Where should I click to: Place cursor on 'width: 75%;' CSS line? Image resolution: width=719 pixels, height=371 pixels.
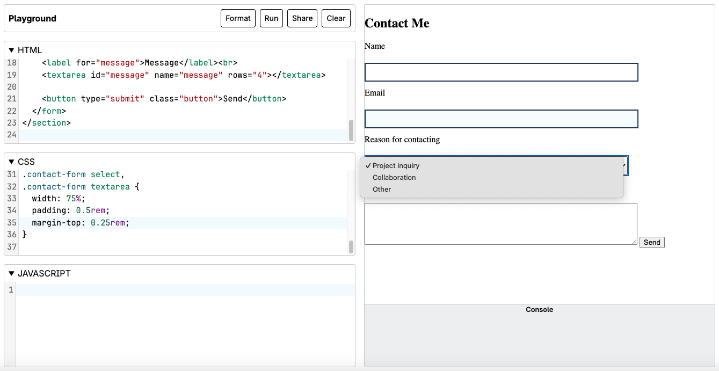(x=59, y=199)
